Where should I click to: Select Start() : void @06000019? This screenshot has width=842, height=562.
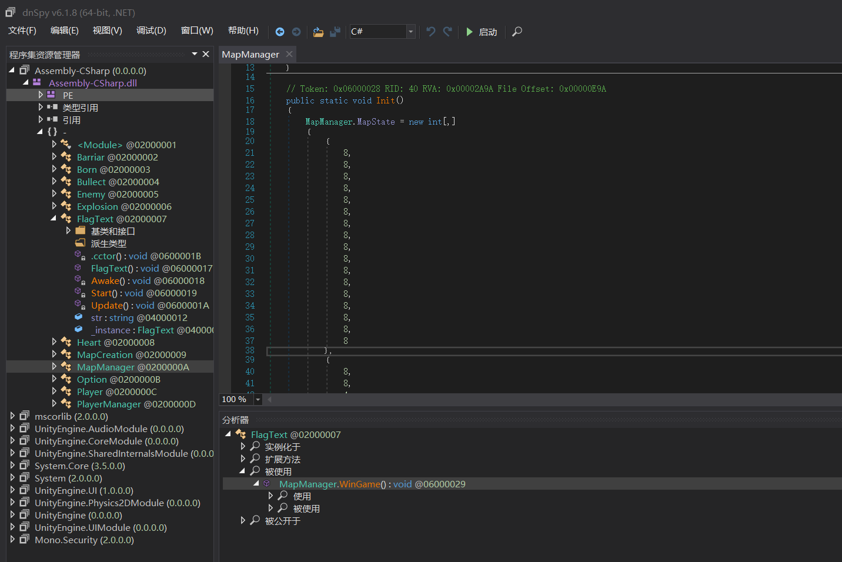tap(144, 293)
